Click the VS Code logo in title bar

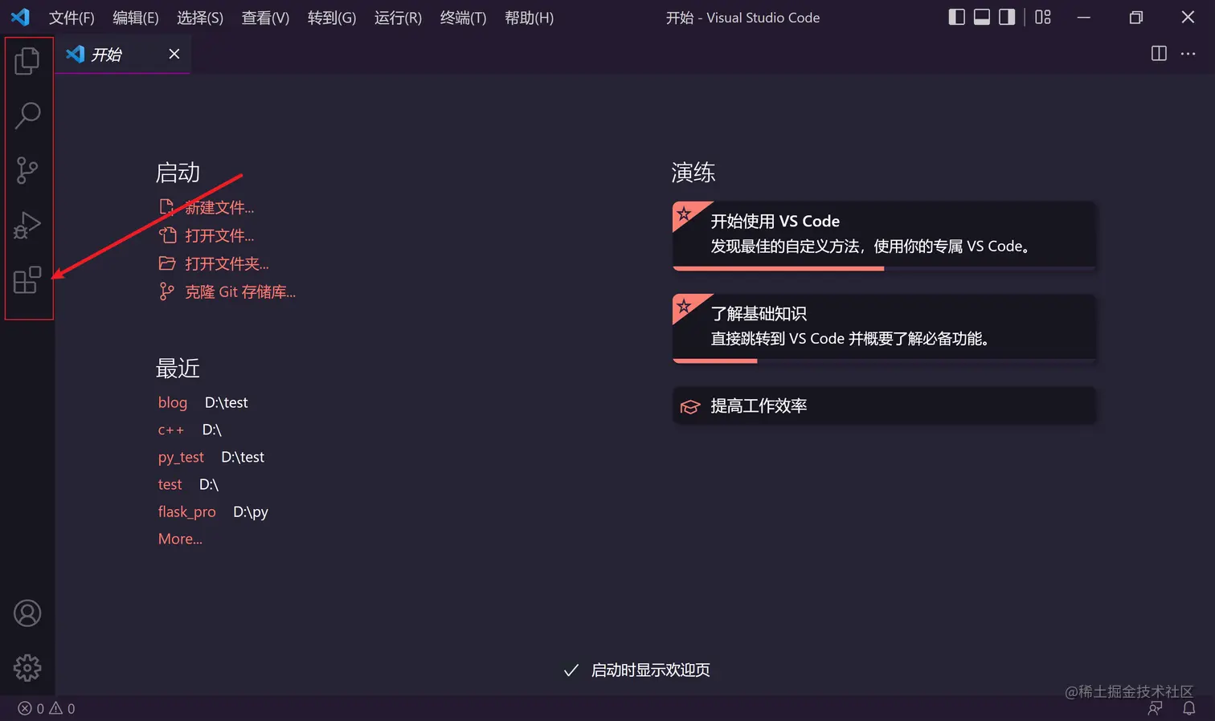(20, 17)
